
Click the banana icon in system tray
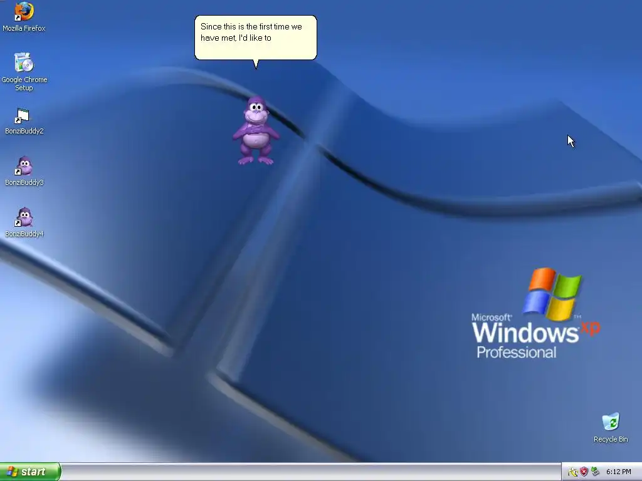click(572, 472)
